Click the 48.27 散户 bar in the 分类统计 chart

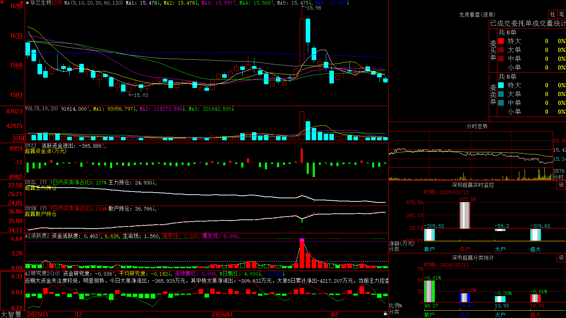[429, 291]
